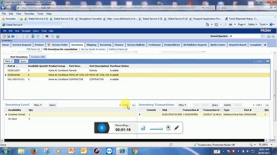Click the Inventory Transactions Submit button
This screenshot has width=277, height=155.
tap(227, 105)
